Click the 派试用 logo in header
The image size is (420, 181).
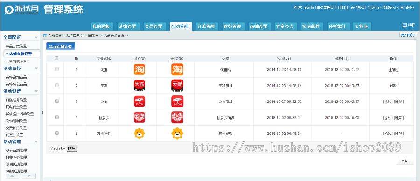click(x=21, y=10)
